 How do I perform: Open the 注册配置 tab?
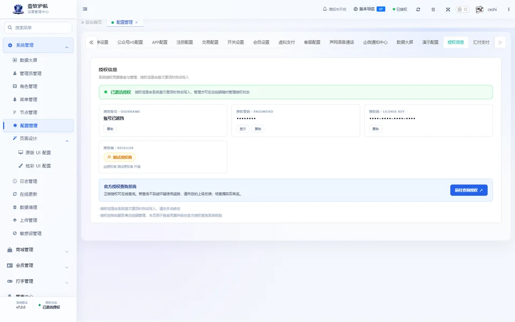[x=185, y=42]
